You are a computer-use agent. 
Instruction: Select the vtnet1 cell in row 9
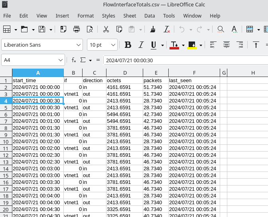73,134
